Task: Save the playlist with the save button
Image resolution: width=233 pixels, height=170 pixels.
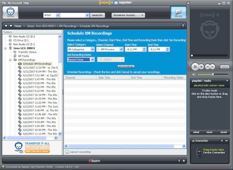Action: pyautogui.click(x=209, y=132)
